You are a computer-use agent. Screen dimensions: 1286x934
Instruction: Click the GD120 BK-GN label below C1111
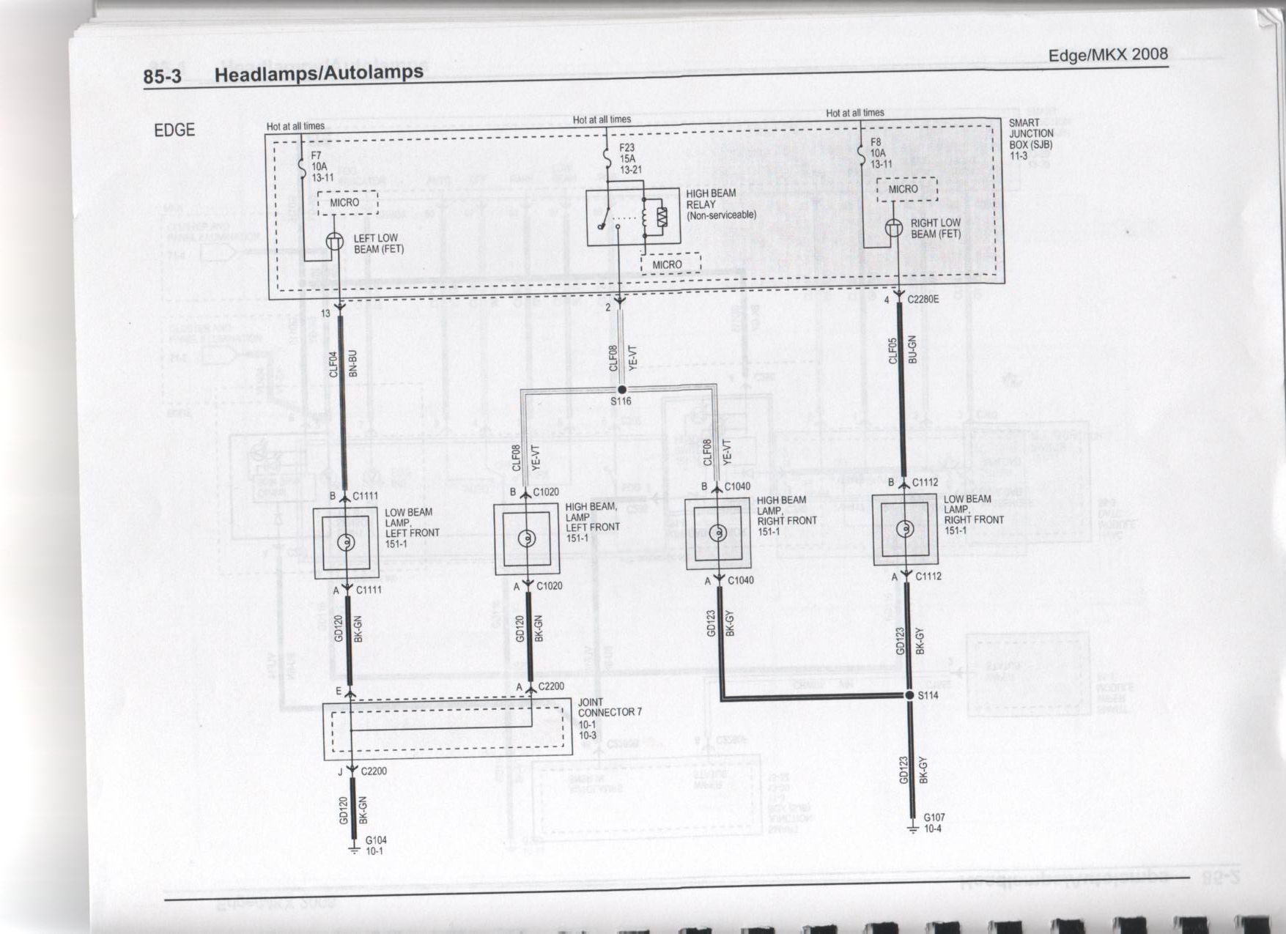348,630
